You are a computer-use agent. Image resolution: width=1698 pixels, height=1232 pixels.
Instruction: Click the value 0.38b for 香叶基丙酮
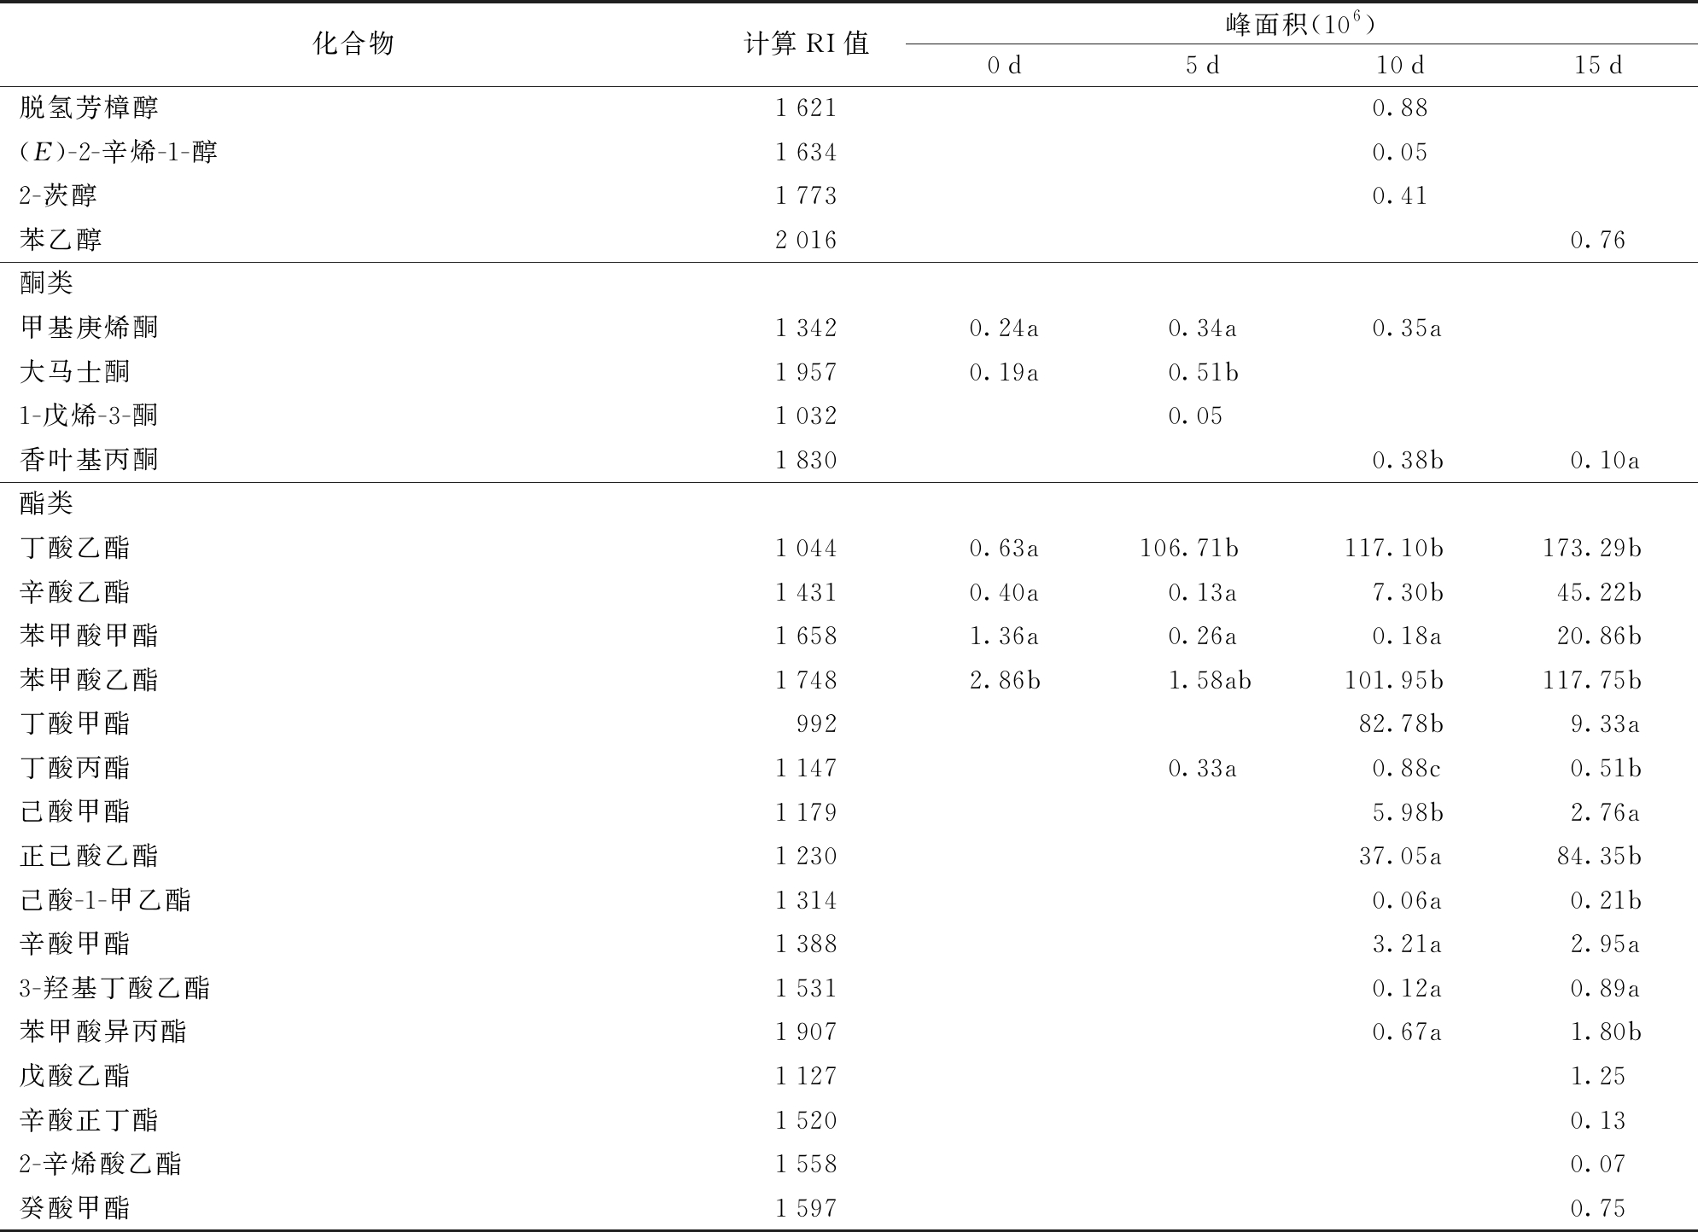coord(1407,460)
